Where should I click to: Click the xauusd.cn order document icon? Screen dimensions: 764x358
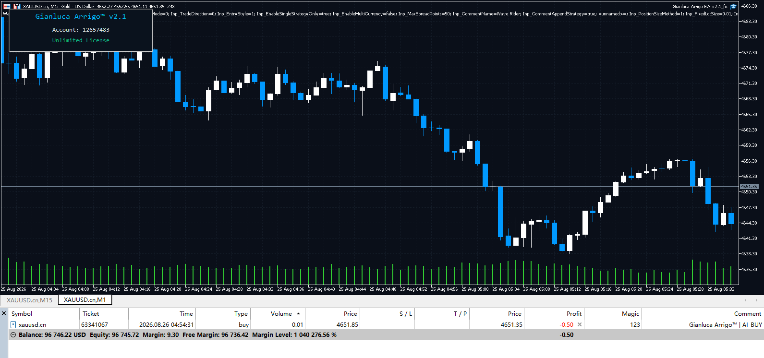tap(13, 324)
